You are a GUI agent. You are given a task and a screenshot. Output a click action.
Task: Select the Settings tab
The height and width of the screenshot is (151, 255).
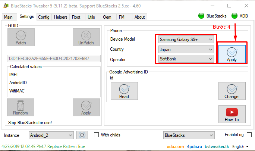(x=27, y=16)
